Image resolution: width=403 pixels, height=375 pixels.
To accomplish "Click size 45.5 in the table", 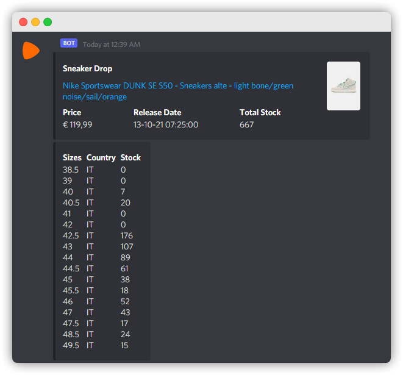I will [x=71, y=290].
